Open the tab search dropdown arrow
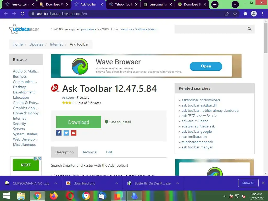The image size is (268, 201). [235, 4]
